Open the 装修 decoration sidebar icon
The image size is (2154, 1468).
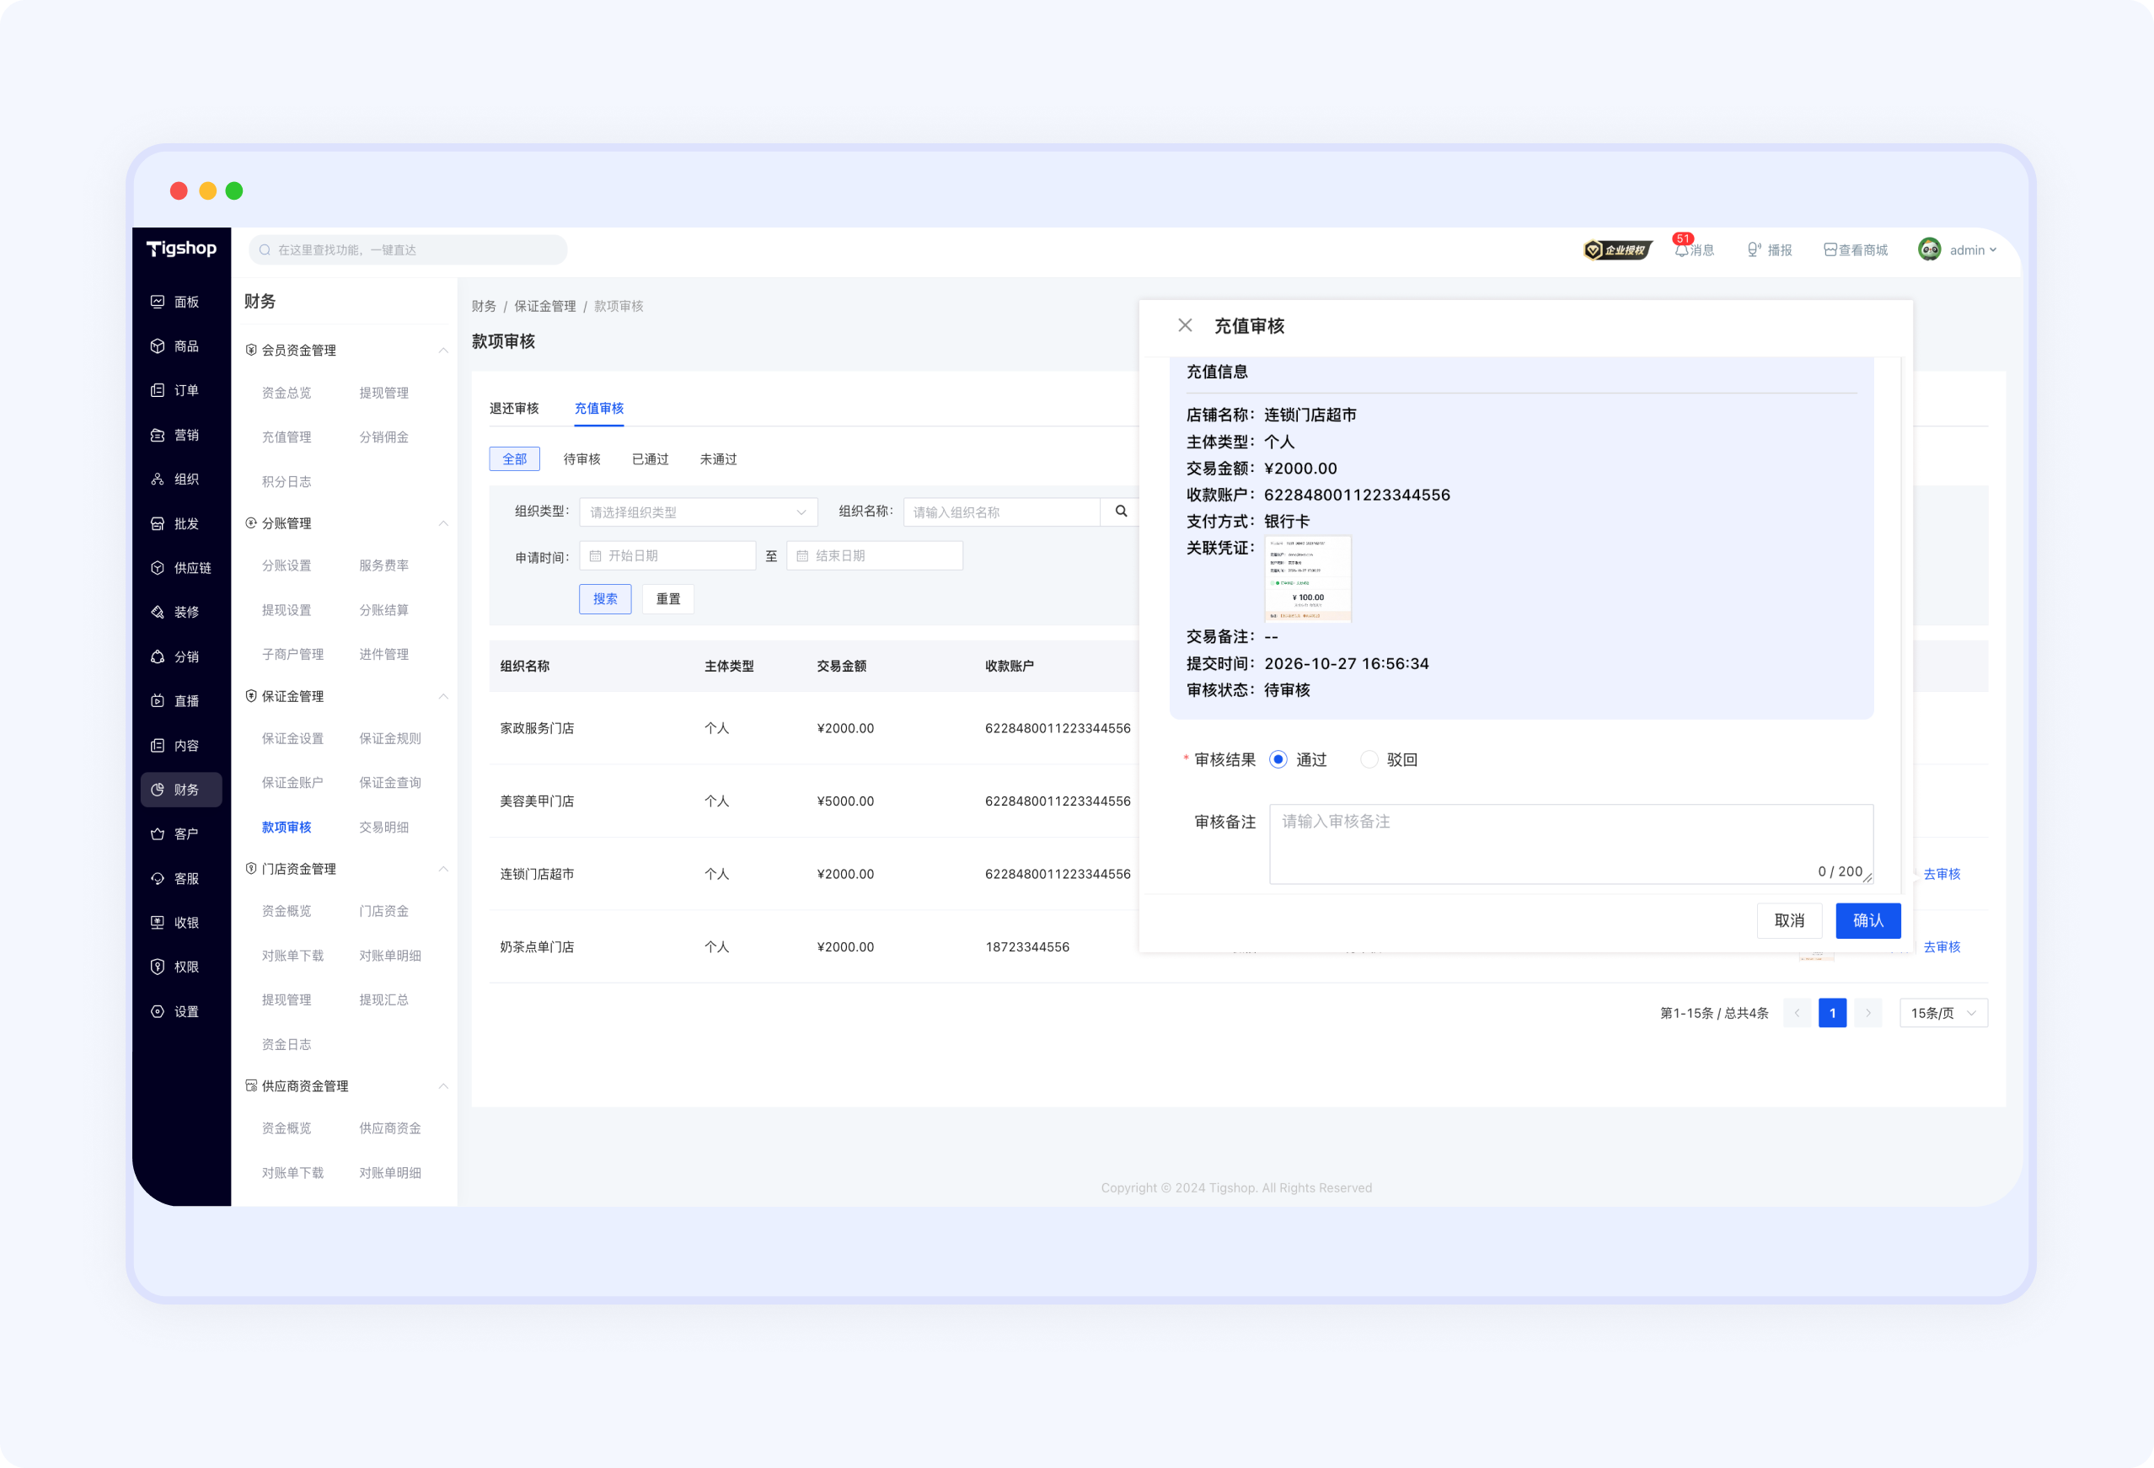coord(158,612)
